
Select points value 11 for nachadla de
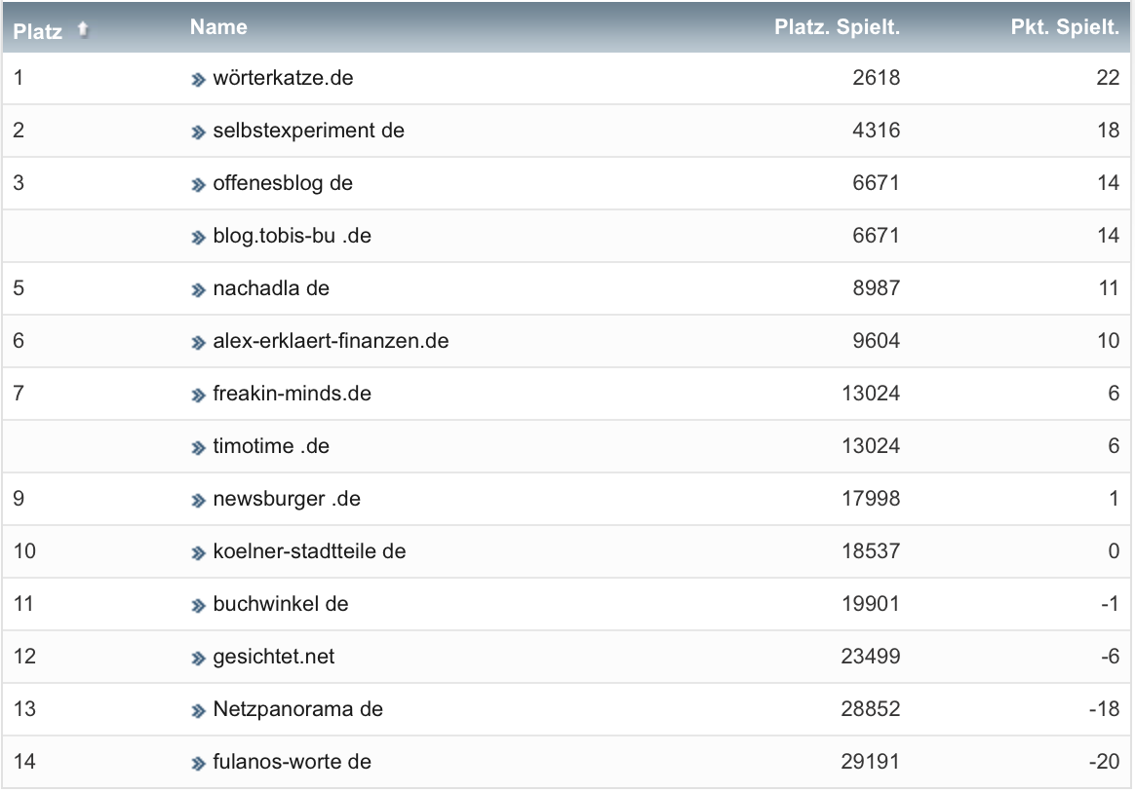point(1109,288)
